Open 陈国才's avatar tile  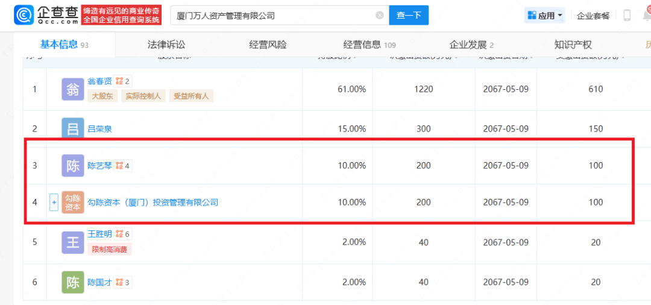73,282
